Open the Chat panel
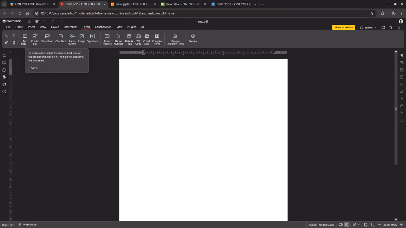The height and width of the screenshot is (228, 406). [x=4, y=70]
